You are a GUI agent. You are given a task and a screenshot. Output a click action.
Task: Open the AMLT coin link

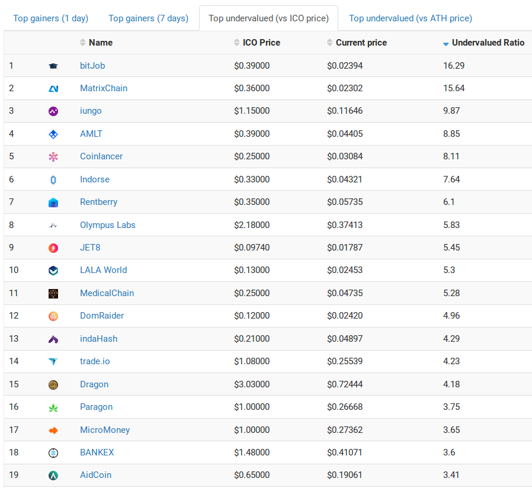pos(91,134)
